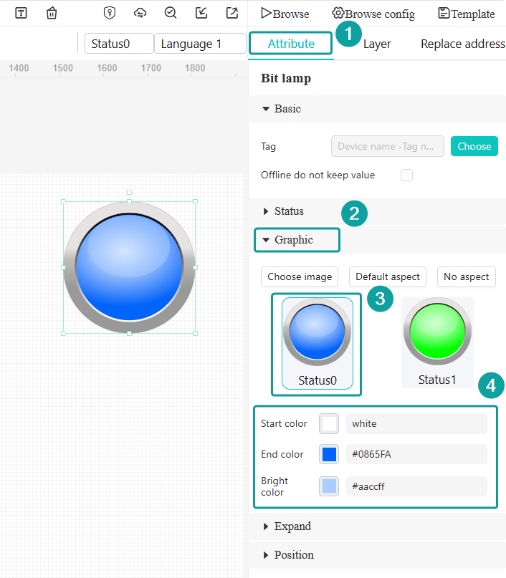The width and height of the screenshot is (506, 578).
Task: Select the blue lamp on canvas
Action: (129, 267)
